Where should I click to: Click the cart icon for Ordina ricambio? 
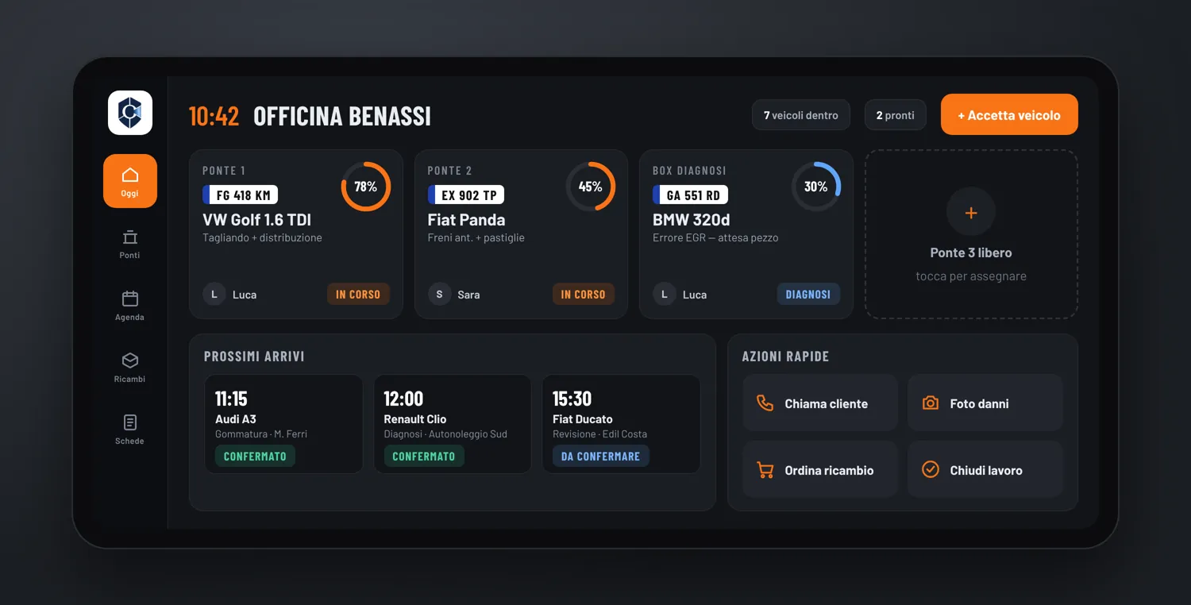click(x=765, y=470)
